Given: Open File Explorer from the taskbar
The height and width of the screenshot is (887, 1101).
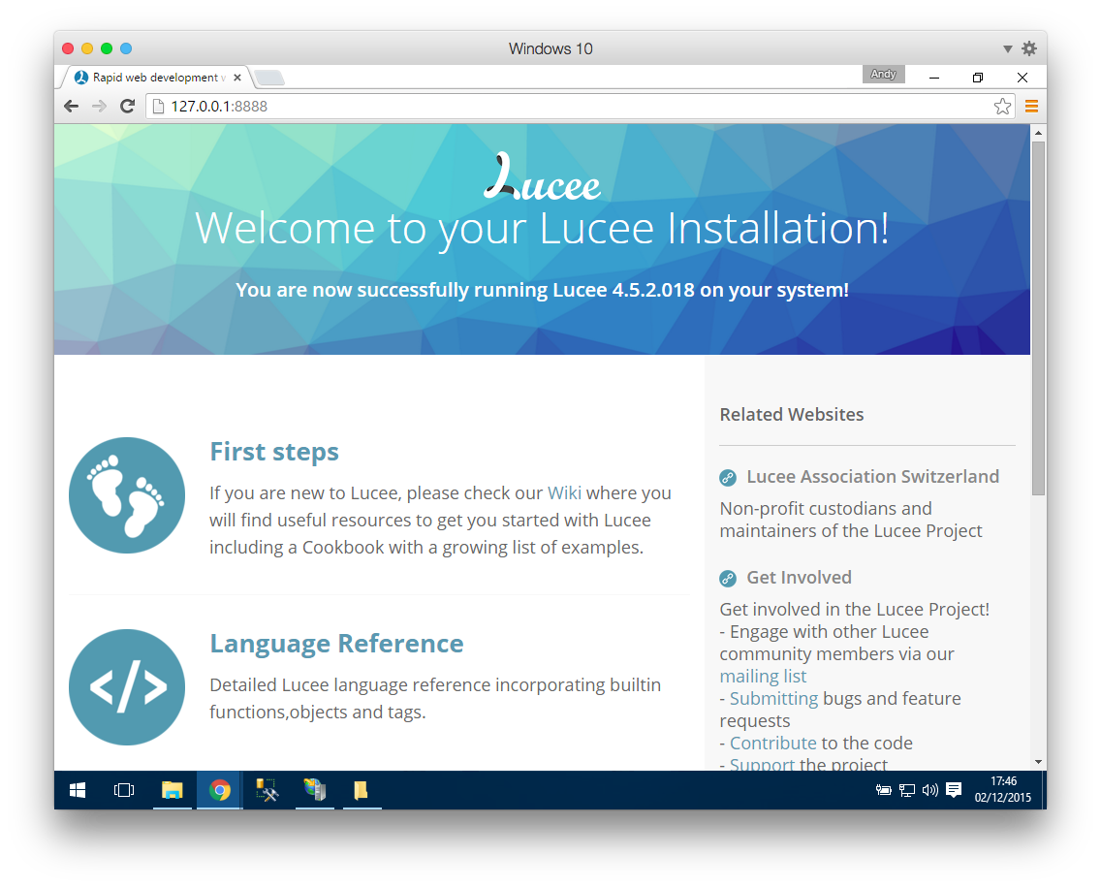Looking at the screenshot, I should click(173, 790).
